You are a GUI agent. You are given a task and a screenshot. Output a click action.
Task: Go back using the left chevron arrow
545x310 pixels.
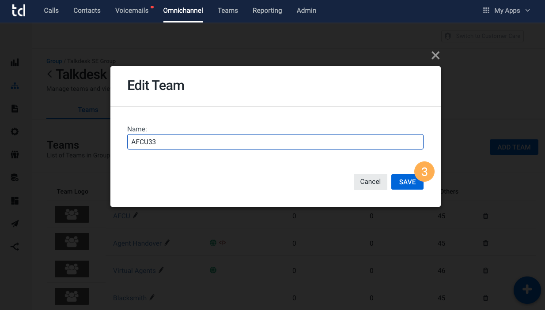(x=49, y=74)
